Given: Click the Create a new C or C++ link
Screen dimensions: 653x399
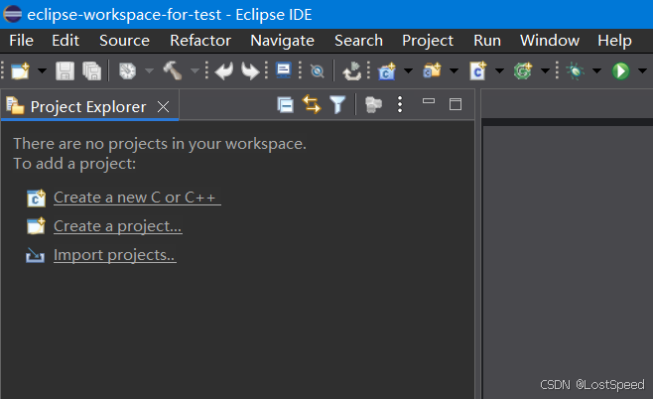Looking at the screenshot, I should tap(137, 198).
